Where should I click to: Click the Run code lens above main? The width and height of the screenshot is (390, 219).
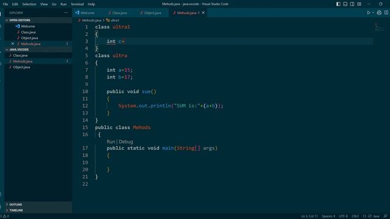[111, 142]
